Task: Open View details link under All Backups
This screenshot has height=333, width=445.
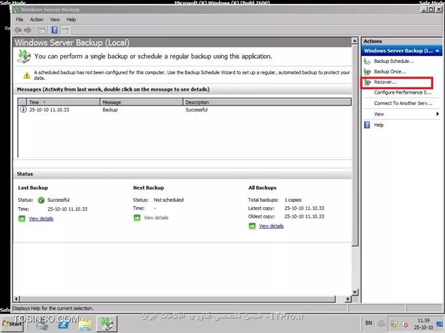Action: pyautogui.click(x=271, y=226)
